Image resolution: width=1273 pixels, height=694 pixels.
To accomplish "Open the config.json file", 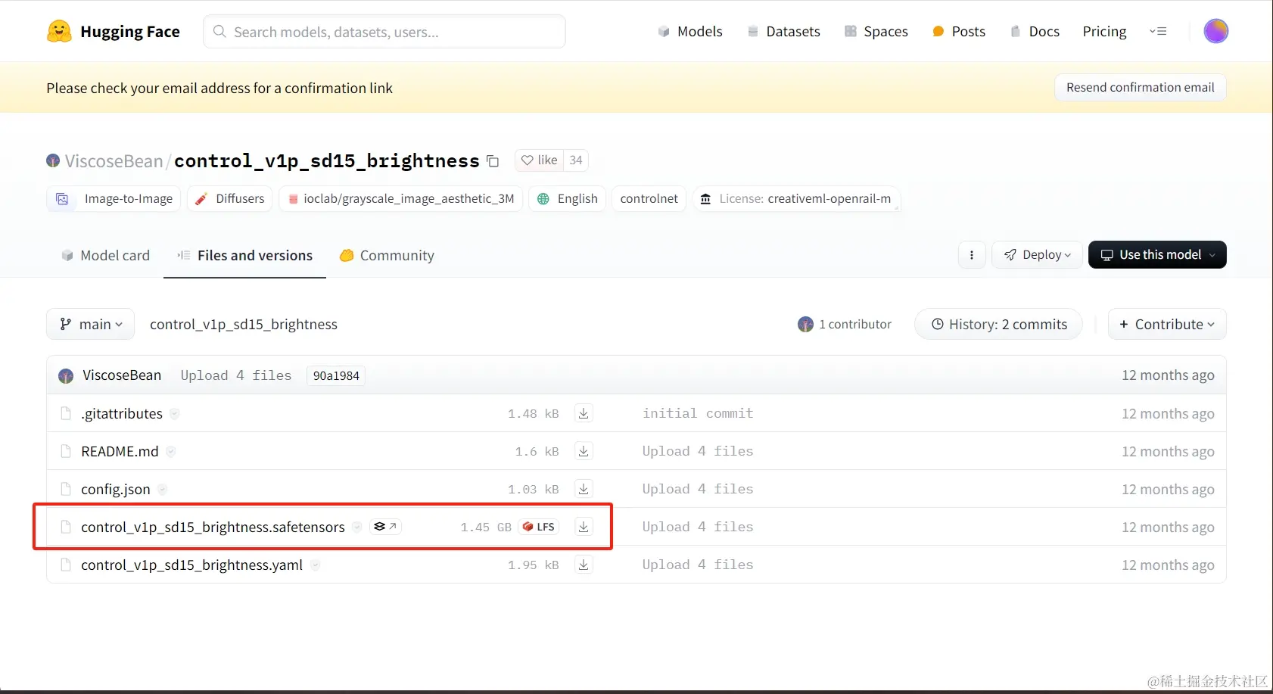I will pyautogui.click(x=116, y=489).
